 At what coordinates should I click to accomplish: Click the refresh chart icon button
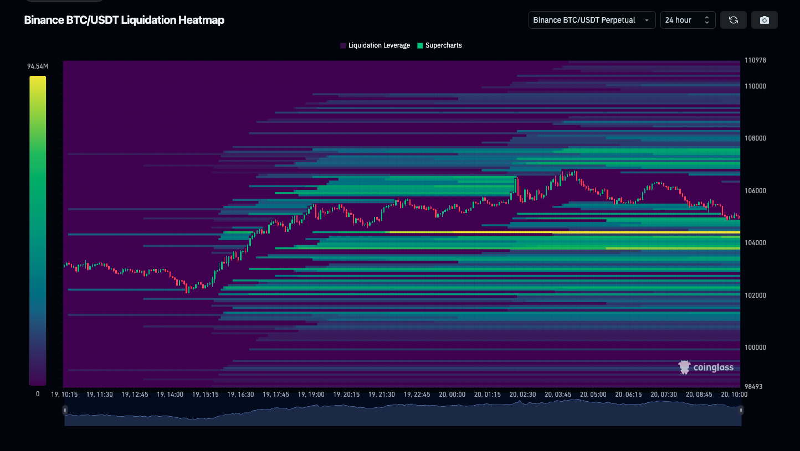[734, 20]
